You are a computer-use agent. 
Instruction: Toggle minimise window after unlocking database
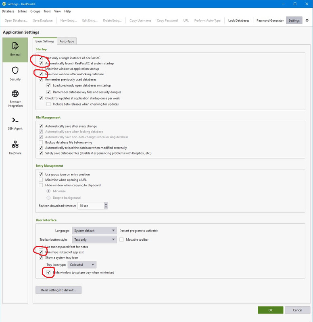[41, 74]
